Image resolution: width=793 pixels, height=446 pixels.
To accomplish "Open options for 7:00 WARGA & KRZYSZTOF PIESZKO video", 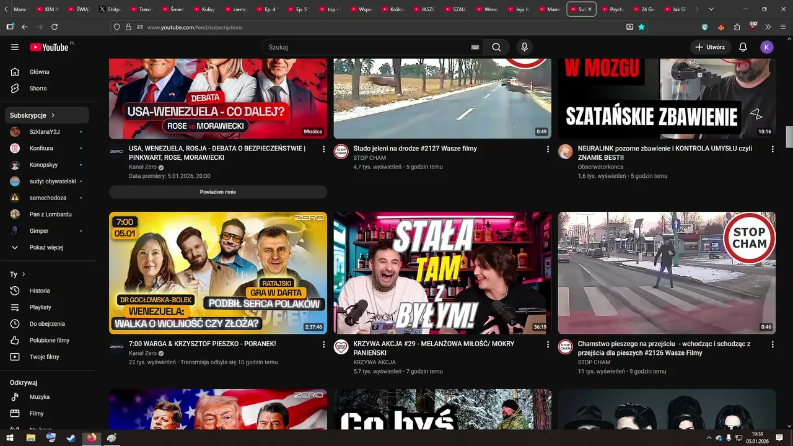I will pyautogui.click(x=323, y=344).
